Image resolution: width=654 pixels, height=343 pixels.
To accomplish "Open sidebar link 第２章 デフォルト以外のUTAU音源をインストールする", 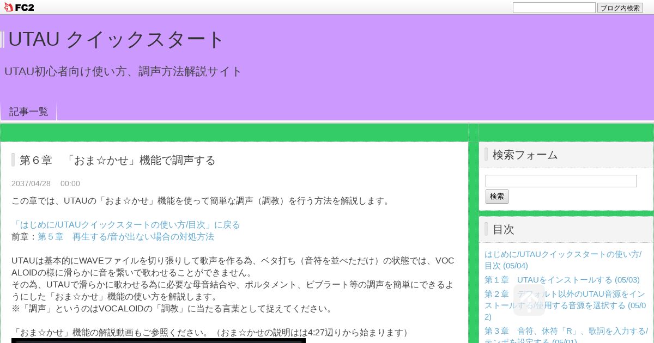I will click(x=565, y=305).
